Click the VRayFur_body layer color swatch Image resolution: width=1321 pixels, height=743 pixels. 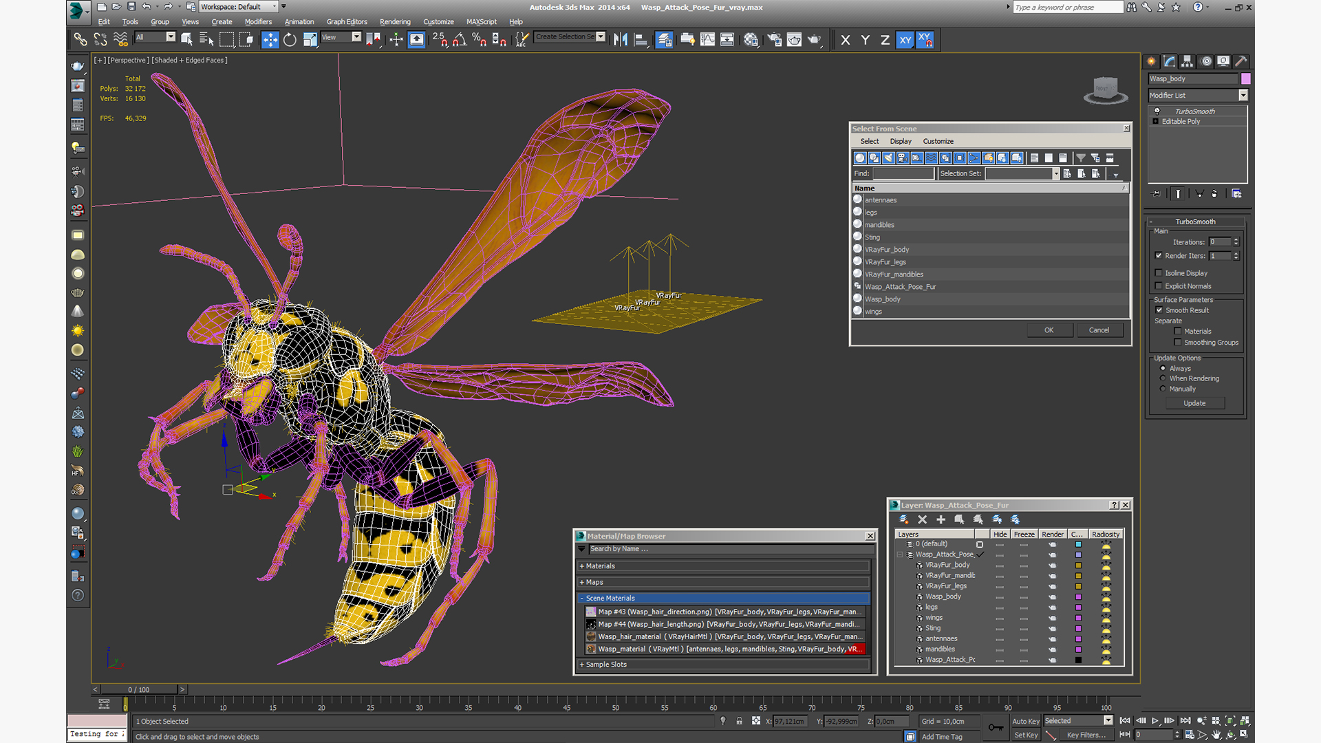click(1078, 566)
